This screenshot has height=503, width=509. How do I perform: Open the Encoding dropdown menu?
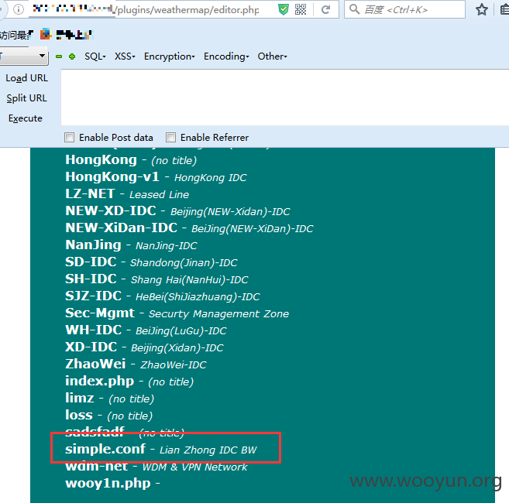pos(226,56)
